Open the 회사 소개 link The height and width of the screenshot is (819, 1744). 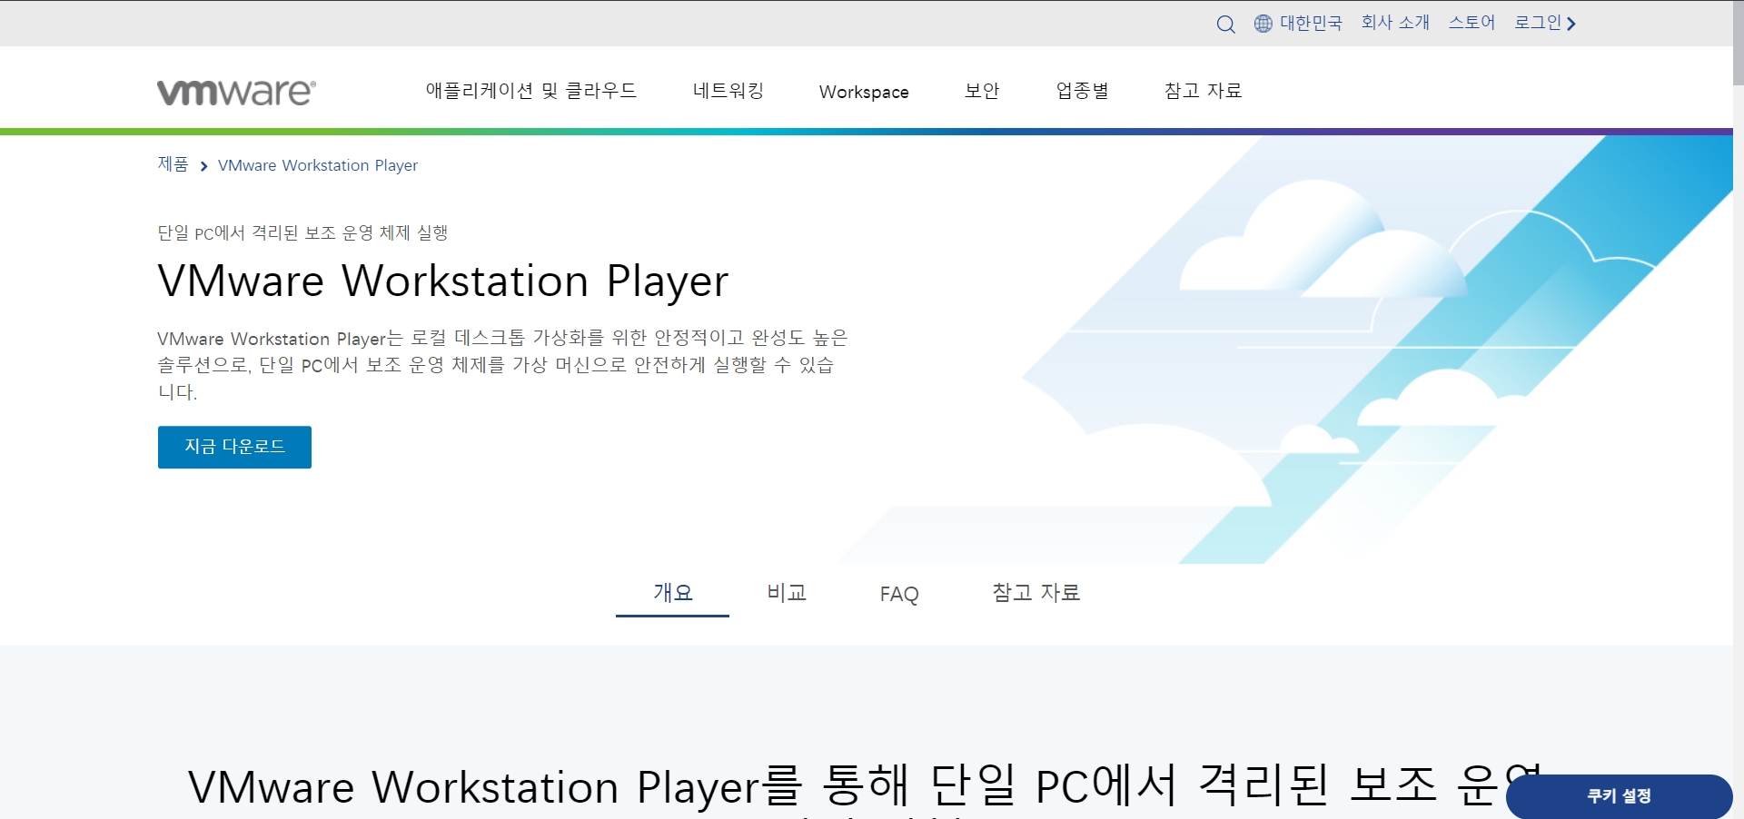click(1395, 23)
